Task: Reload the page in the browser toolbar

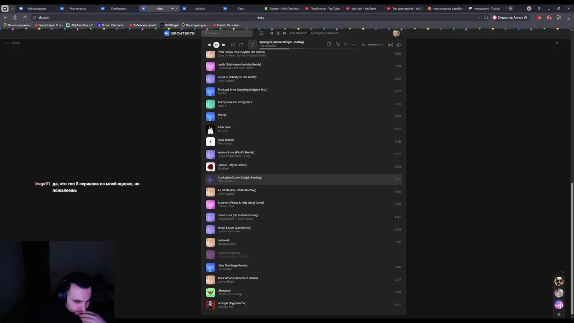Action: coord(25,17)
